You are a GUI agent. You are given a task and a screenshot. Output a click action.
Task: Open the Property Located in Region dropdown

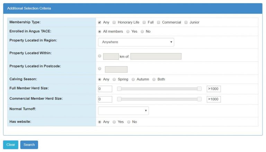(x=136, y=42)
